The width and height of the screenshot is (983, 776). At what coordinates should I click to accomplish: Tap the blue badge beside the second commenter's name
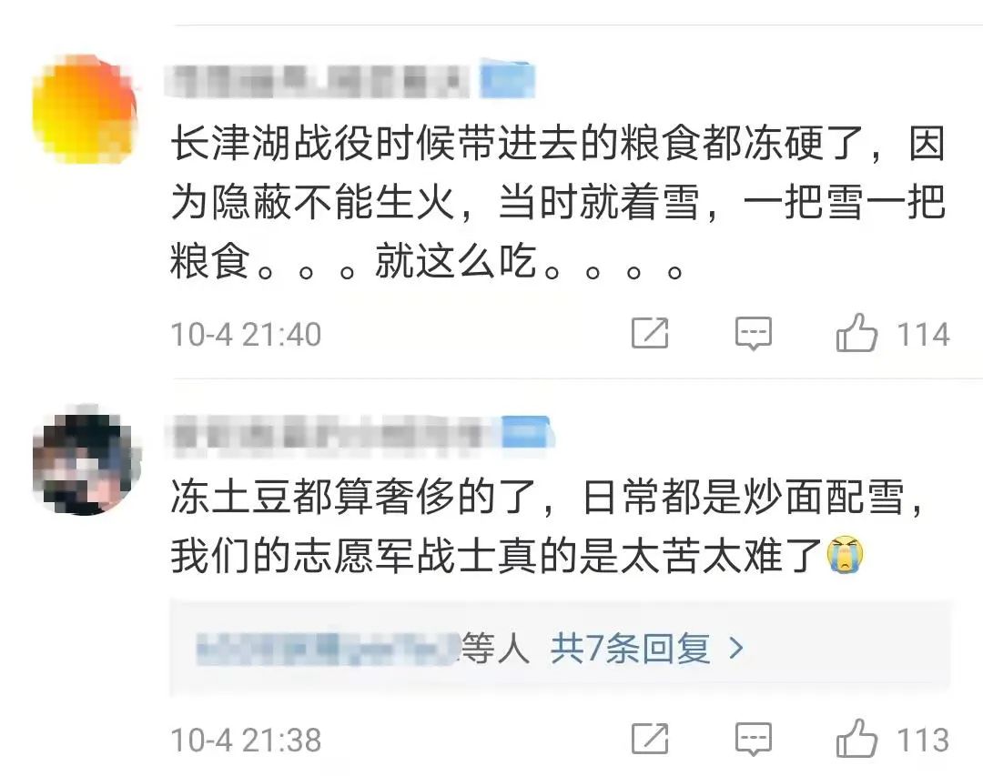tap(527, 432)
